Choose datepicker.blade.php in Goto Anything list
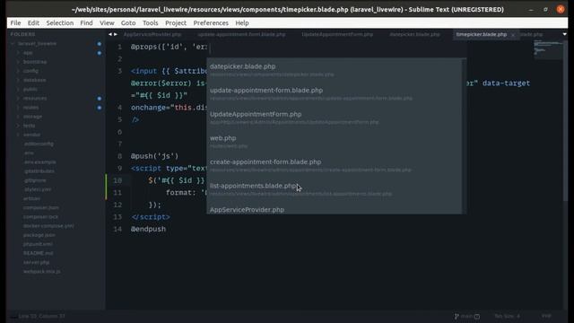The height and width of the screenshot is (323, 574). pyautogui.click(x=335, y=70)
